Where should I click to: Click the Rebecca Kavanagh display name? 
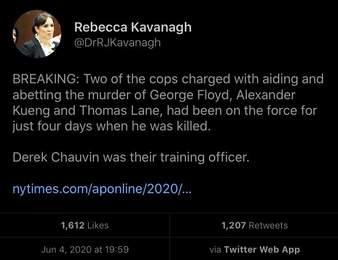133,27
